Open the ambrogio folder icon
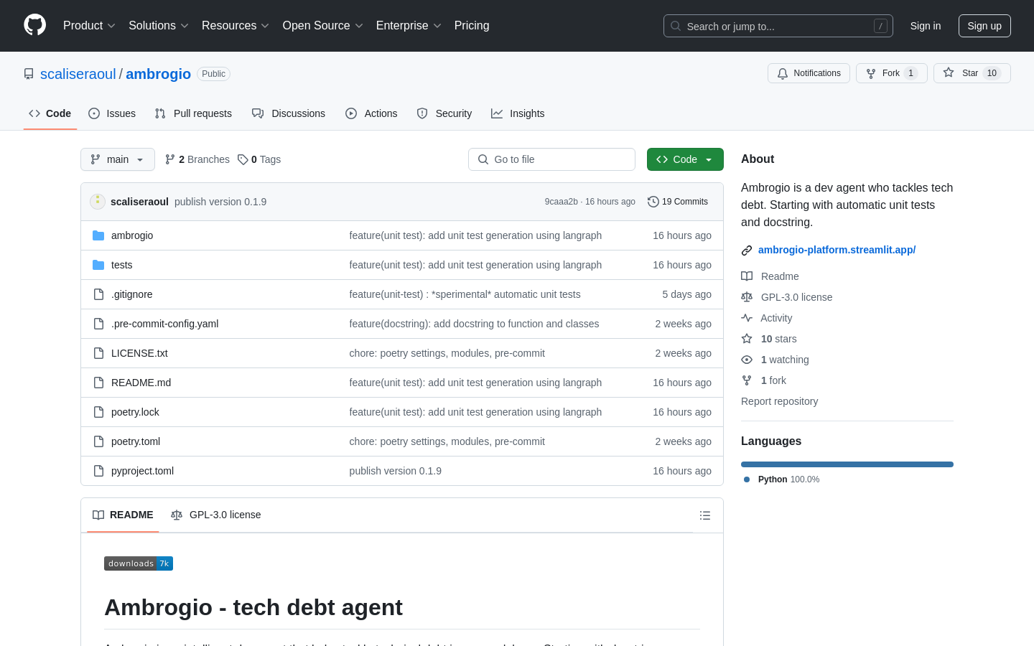 click(98, 235)
